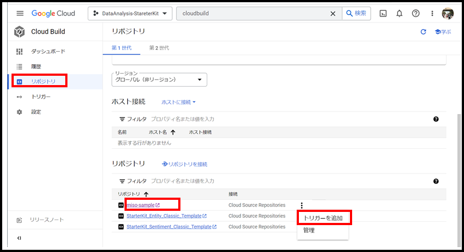Select トリガーを追加 from the context menu
The image size is (464, 252).
point(323,218)
